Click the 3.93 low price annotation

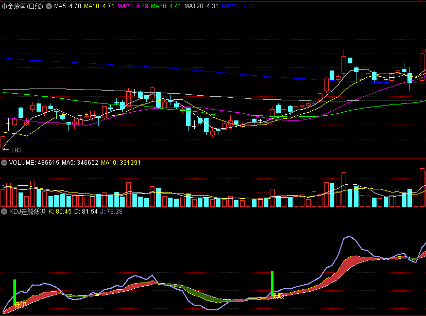(x=15, y=150)
